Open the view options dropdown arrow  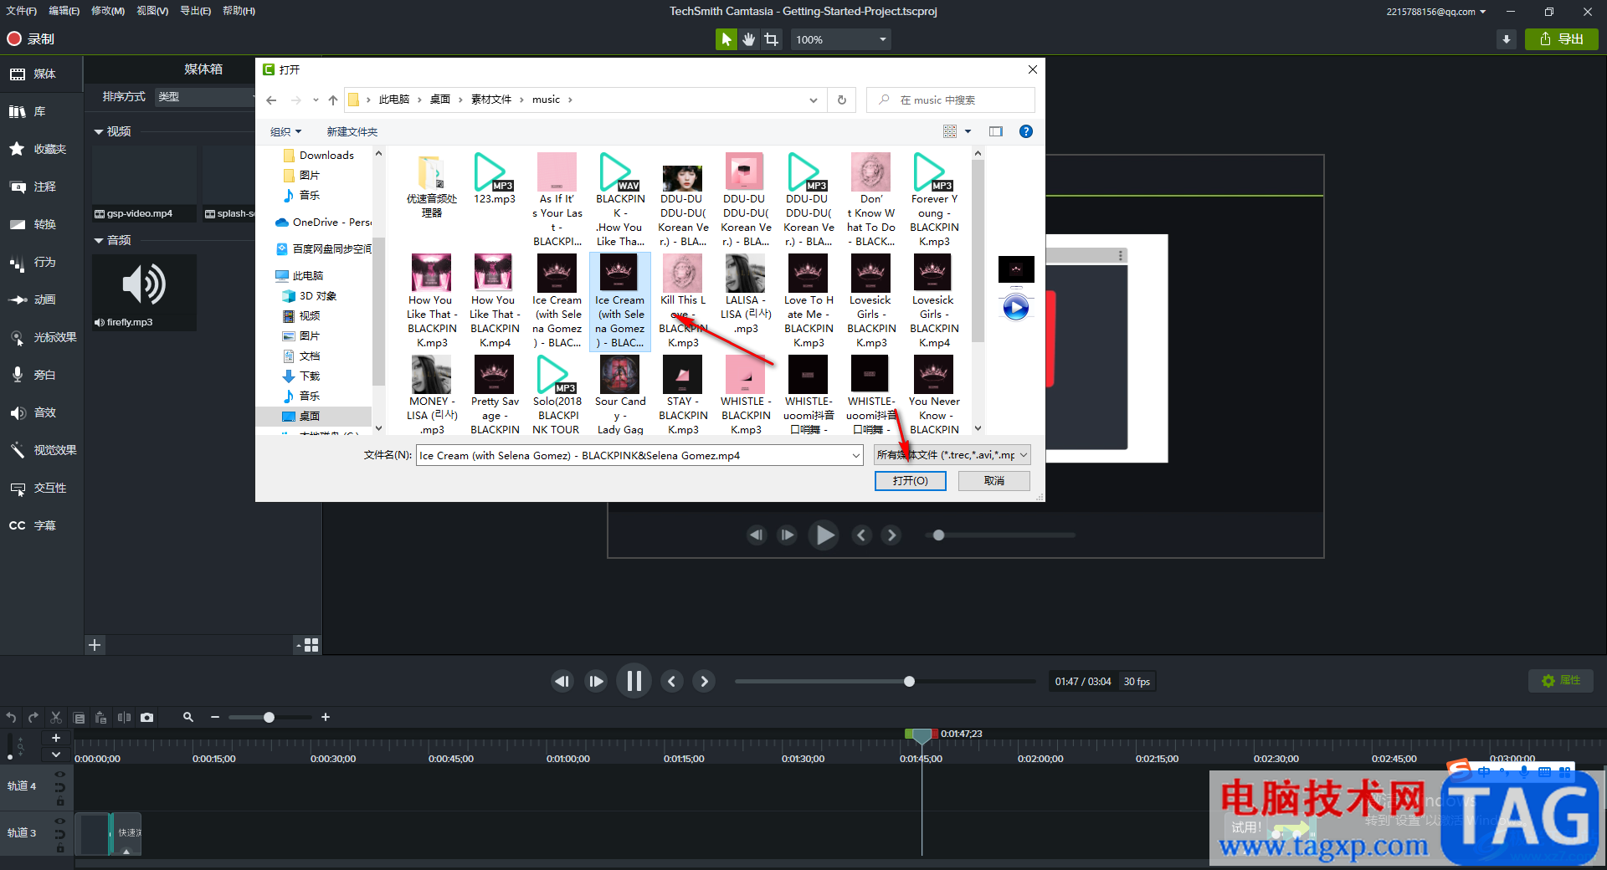968,131
